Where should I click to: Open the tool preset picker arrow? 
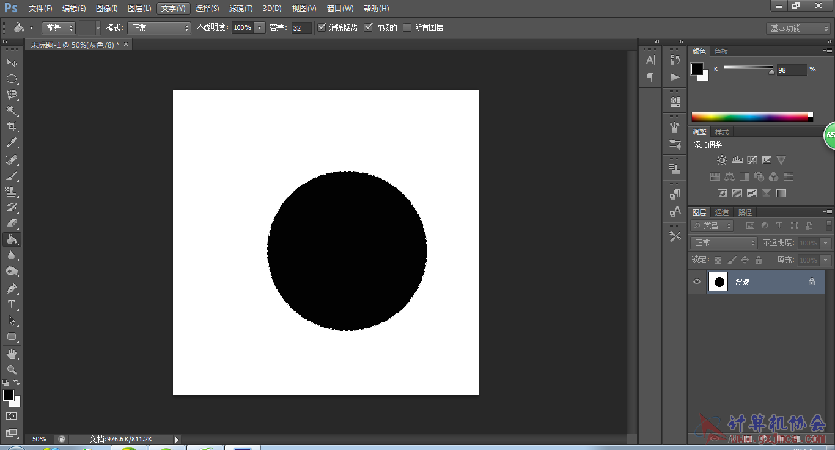[31, 27]
